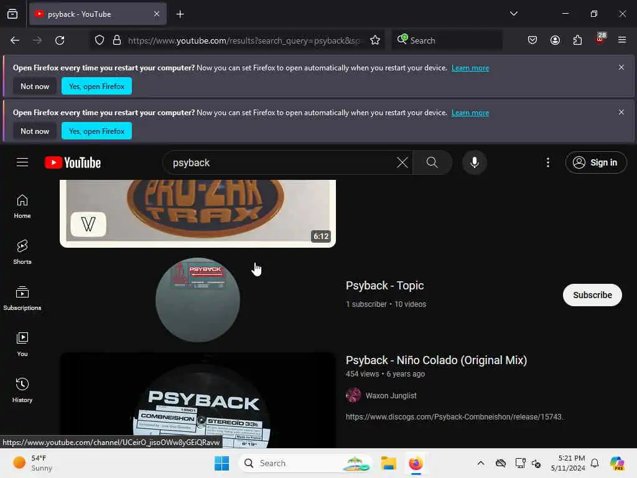Open Shorts in the YouTube sidebar
The image size is (637, 478).
(x=22, y=253)
